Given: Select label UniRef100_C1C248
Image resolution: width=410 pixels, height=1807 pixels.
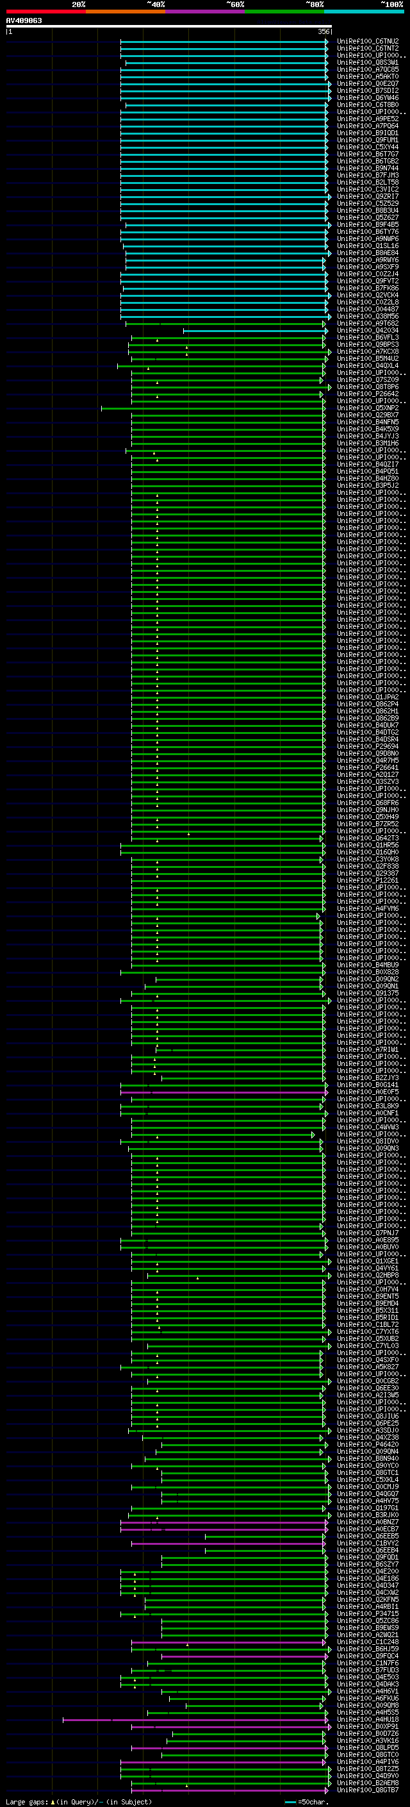Looking at the screenshot, I should point(367,1642).
